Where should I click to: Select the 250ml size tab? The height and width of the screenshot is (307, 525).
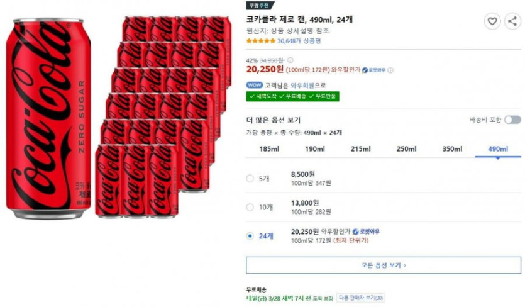point(406,149)
